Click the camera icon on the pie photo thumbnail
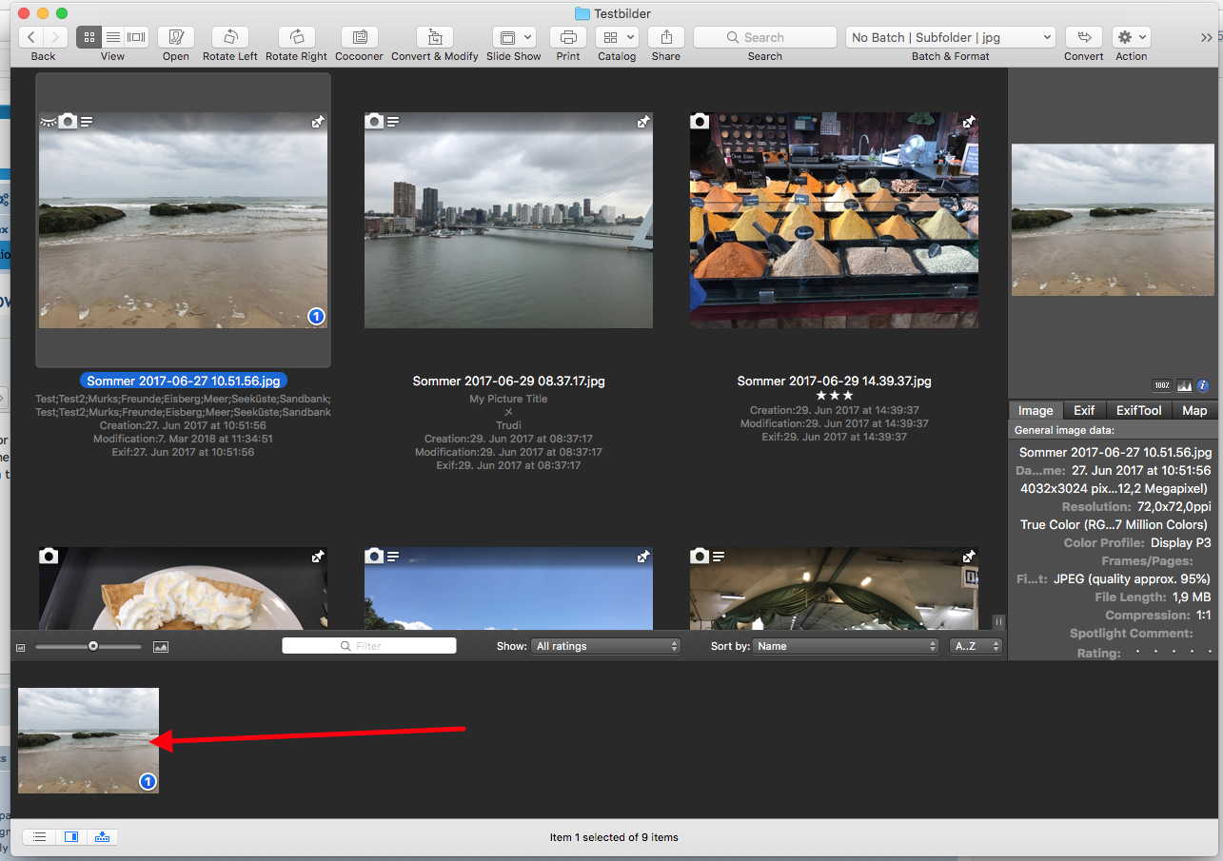Screen dimensions: 1223x861 click(x=49, y=556)
